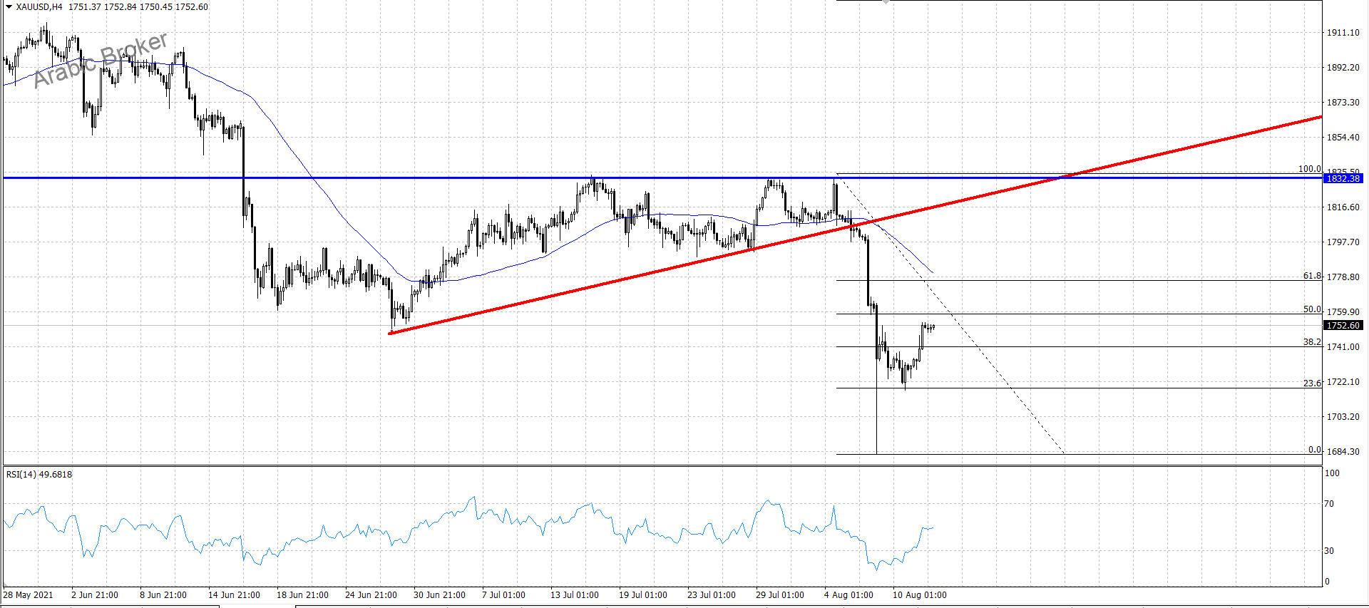The width and height of the screenshot is (1369, 608).
Task: Click the Fibonacci 23.6 level label
Action: [x=1312, y=383]
